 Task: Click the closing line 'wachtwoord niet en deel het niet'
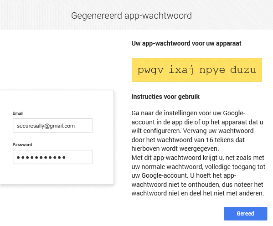point(198,193)
